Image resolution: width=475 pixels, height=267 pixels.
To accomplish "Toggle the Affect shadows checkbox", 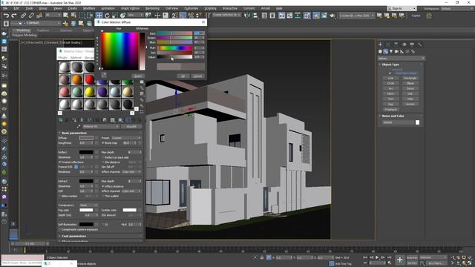I will coord(103,186).
